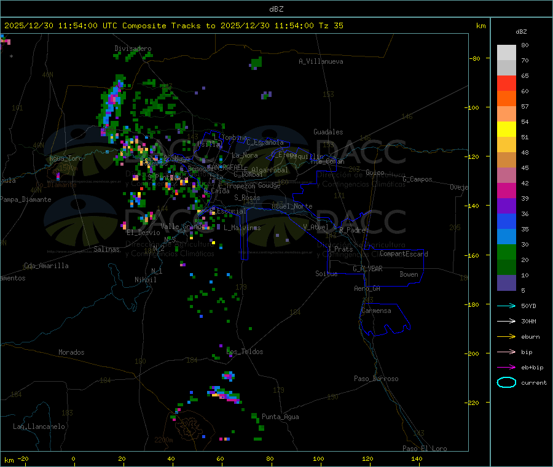This screenshot has width=553, height=467.
Task: Click the 'G_ALVEAR' map label
Action: (367, 269)
